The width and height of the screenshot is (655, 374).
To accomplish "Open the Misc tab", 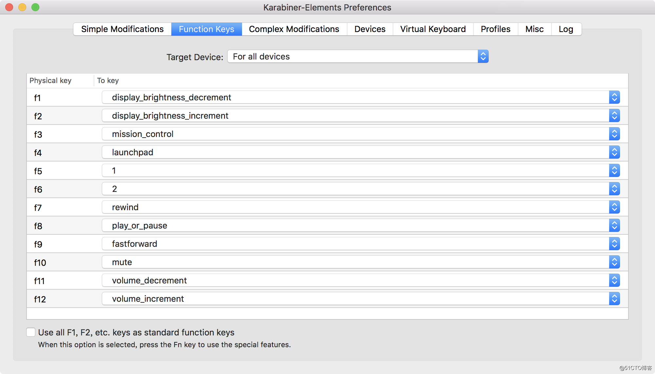I will click(x=534, y=29).
